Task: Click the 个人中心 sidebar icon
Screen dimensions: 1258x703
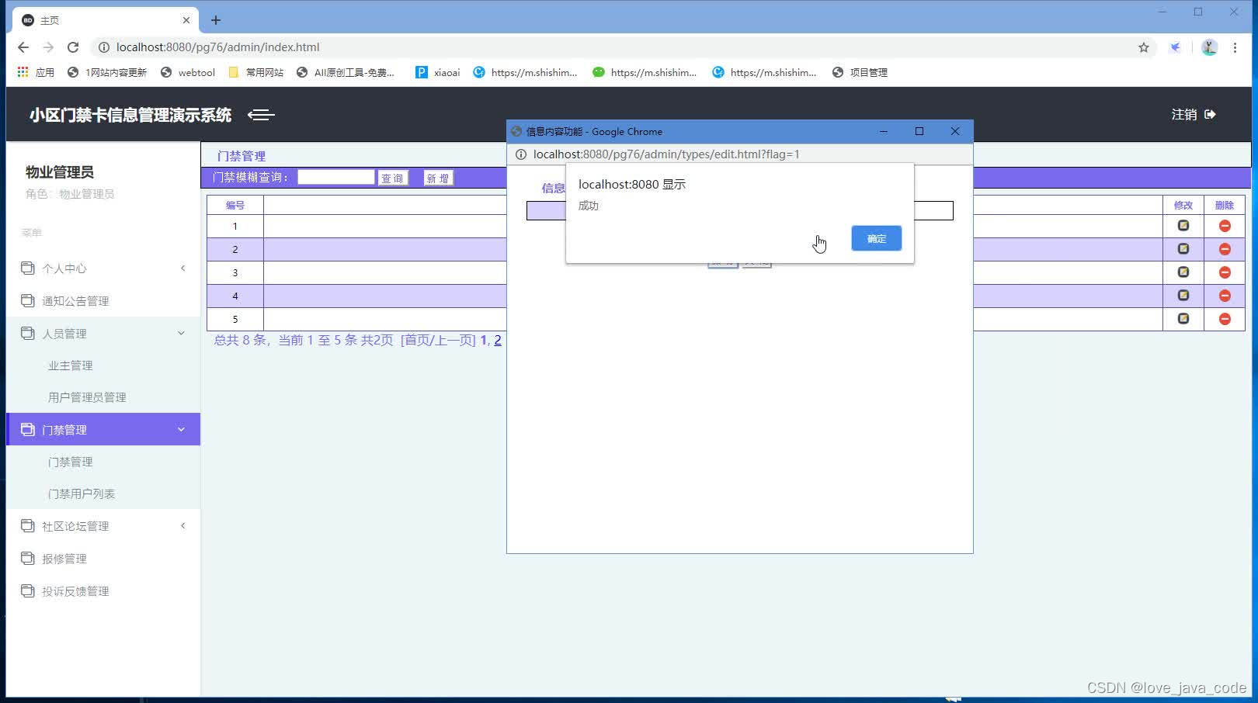Action: 28,268
